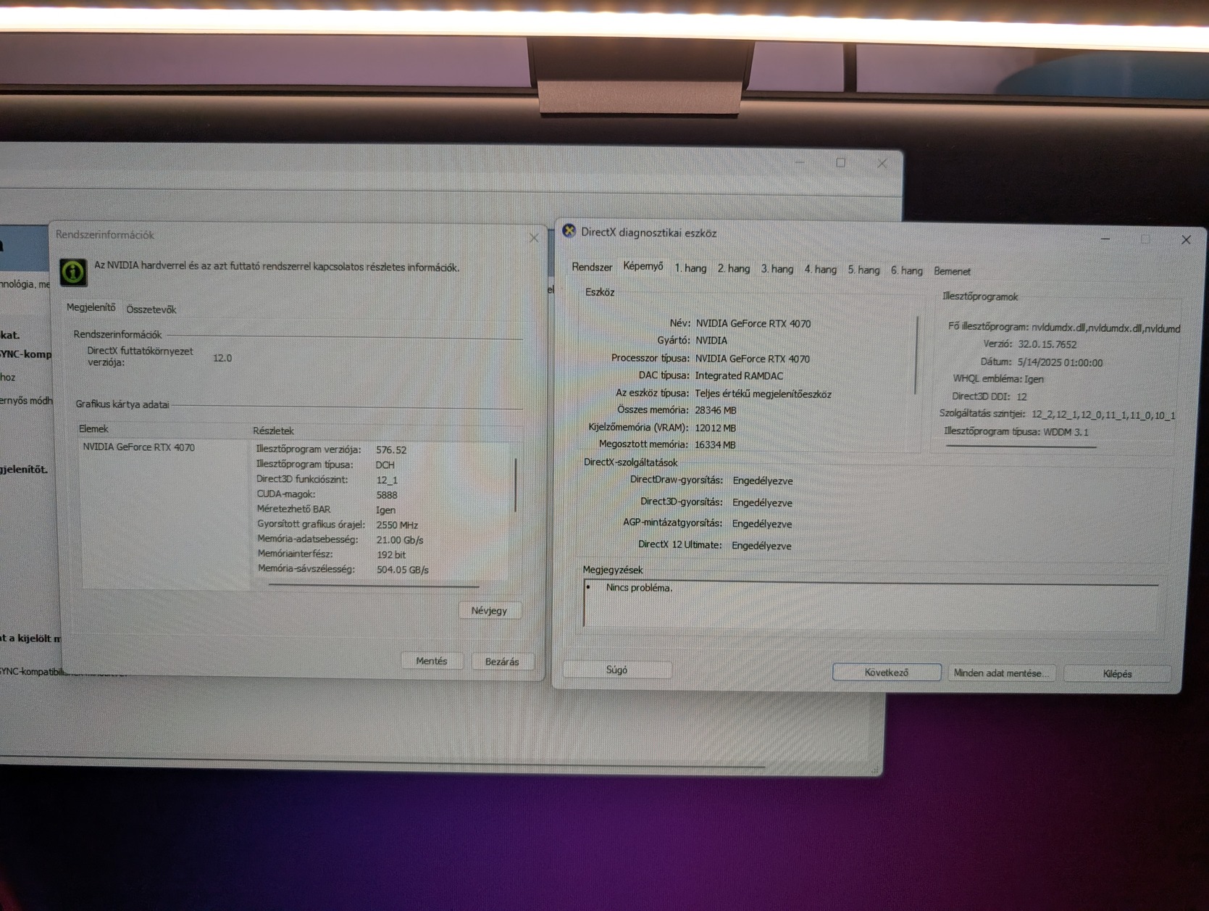Click the Illesztőprogram típusa value DCH
Screen dimensions: 1209x911
(x=385, y=465)
